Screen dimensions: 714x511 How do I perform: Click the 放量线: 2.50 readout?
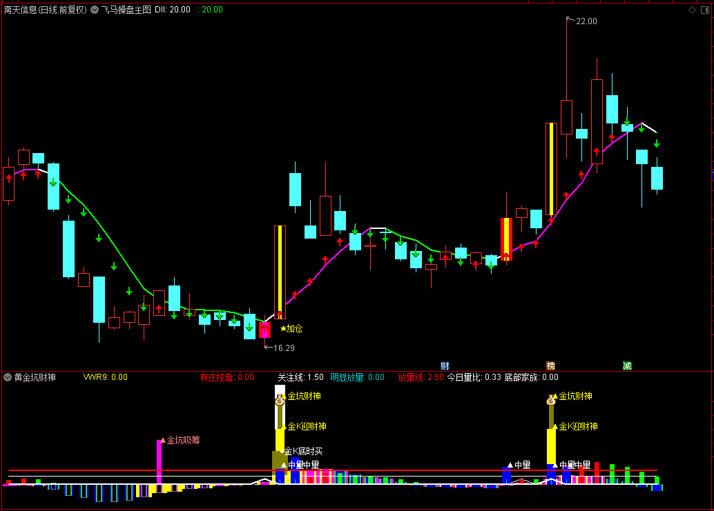(421, 377)
